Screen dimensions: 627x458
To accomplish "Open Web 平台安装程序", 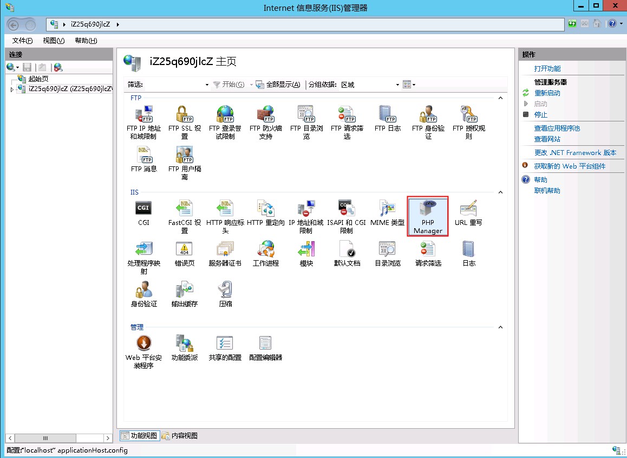I will tap(143, 352).
